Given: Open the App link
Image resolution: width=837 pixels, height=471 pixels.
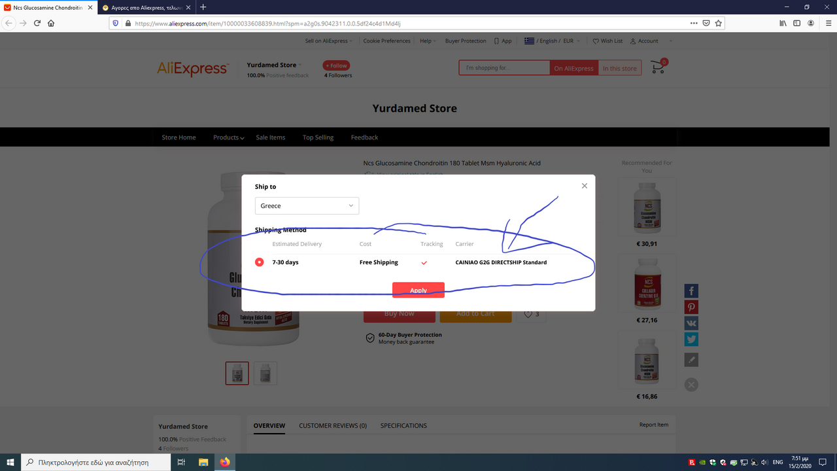Looking at the screenshot, I should click(503, 41).
